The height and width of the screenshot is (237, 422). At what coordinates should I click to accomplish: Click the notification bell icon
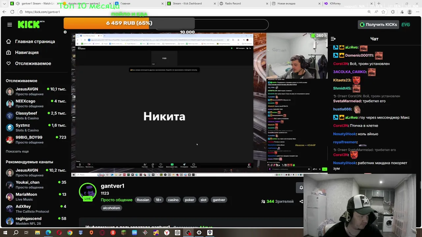pyautogui.click(x=301, y=188)
